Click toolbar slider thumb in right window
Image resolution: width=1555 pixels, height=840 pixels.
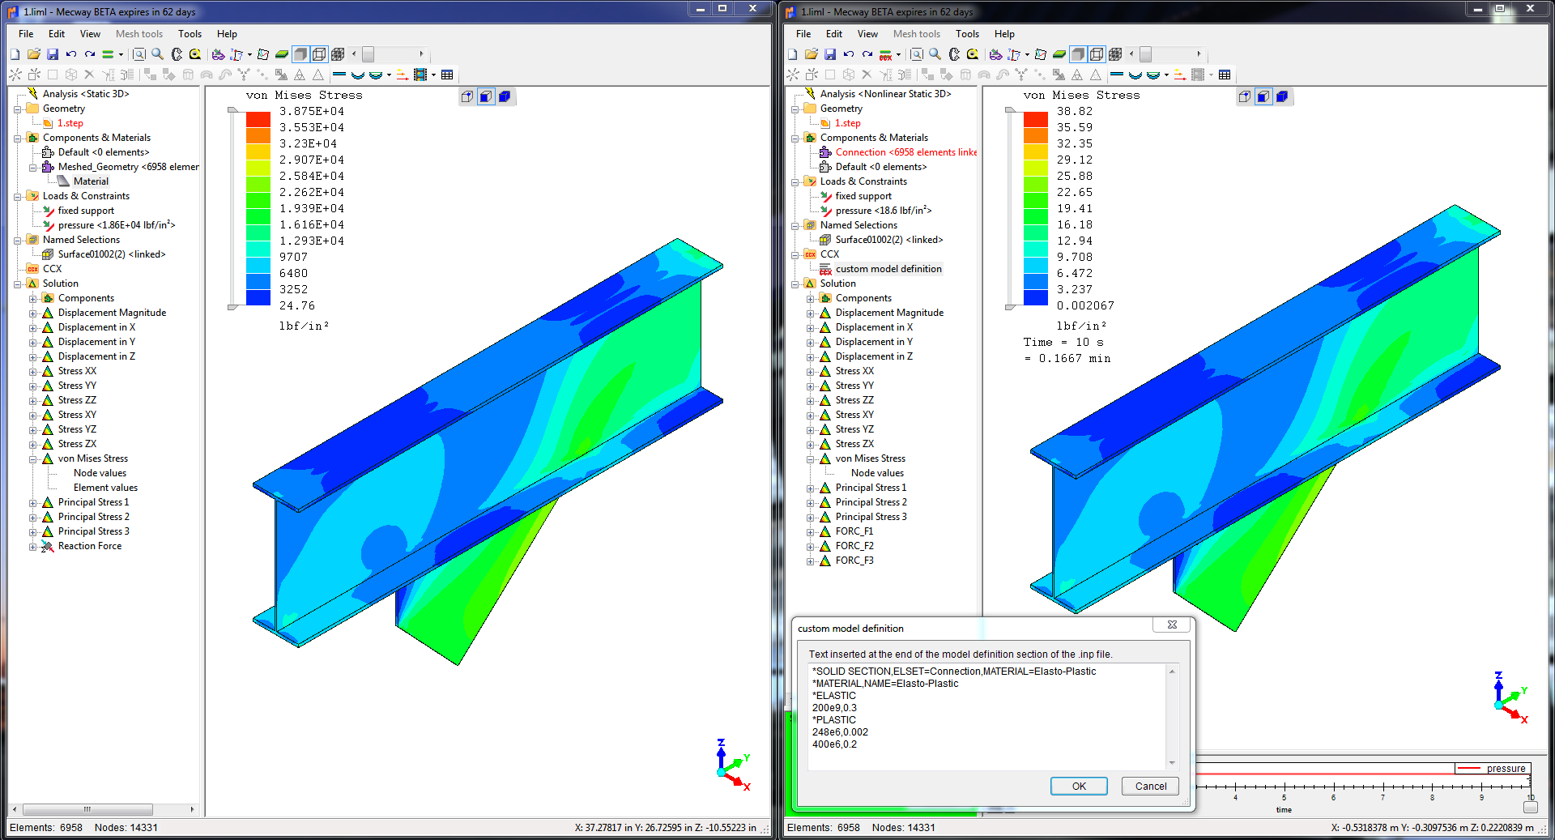point(1146,54)
